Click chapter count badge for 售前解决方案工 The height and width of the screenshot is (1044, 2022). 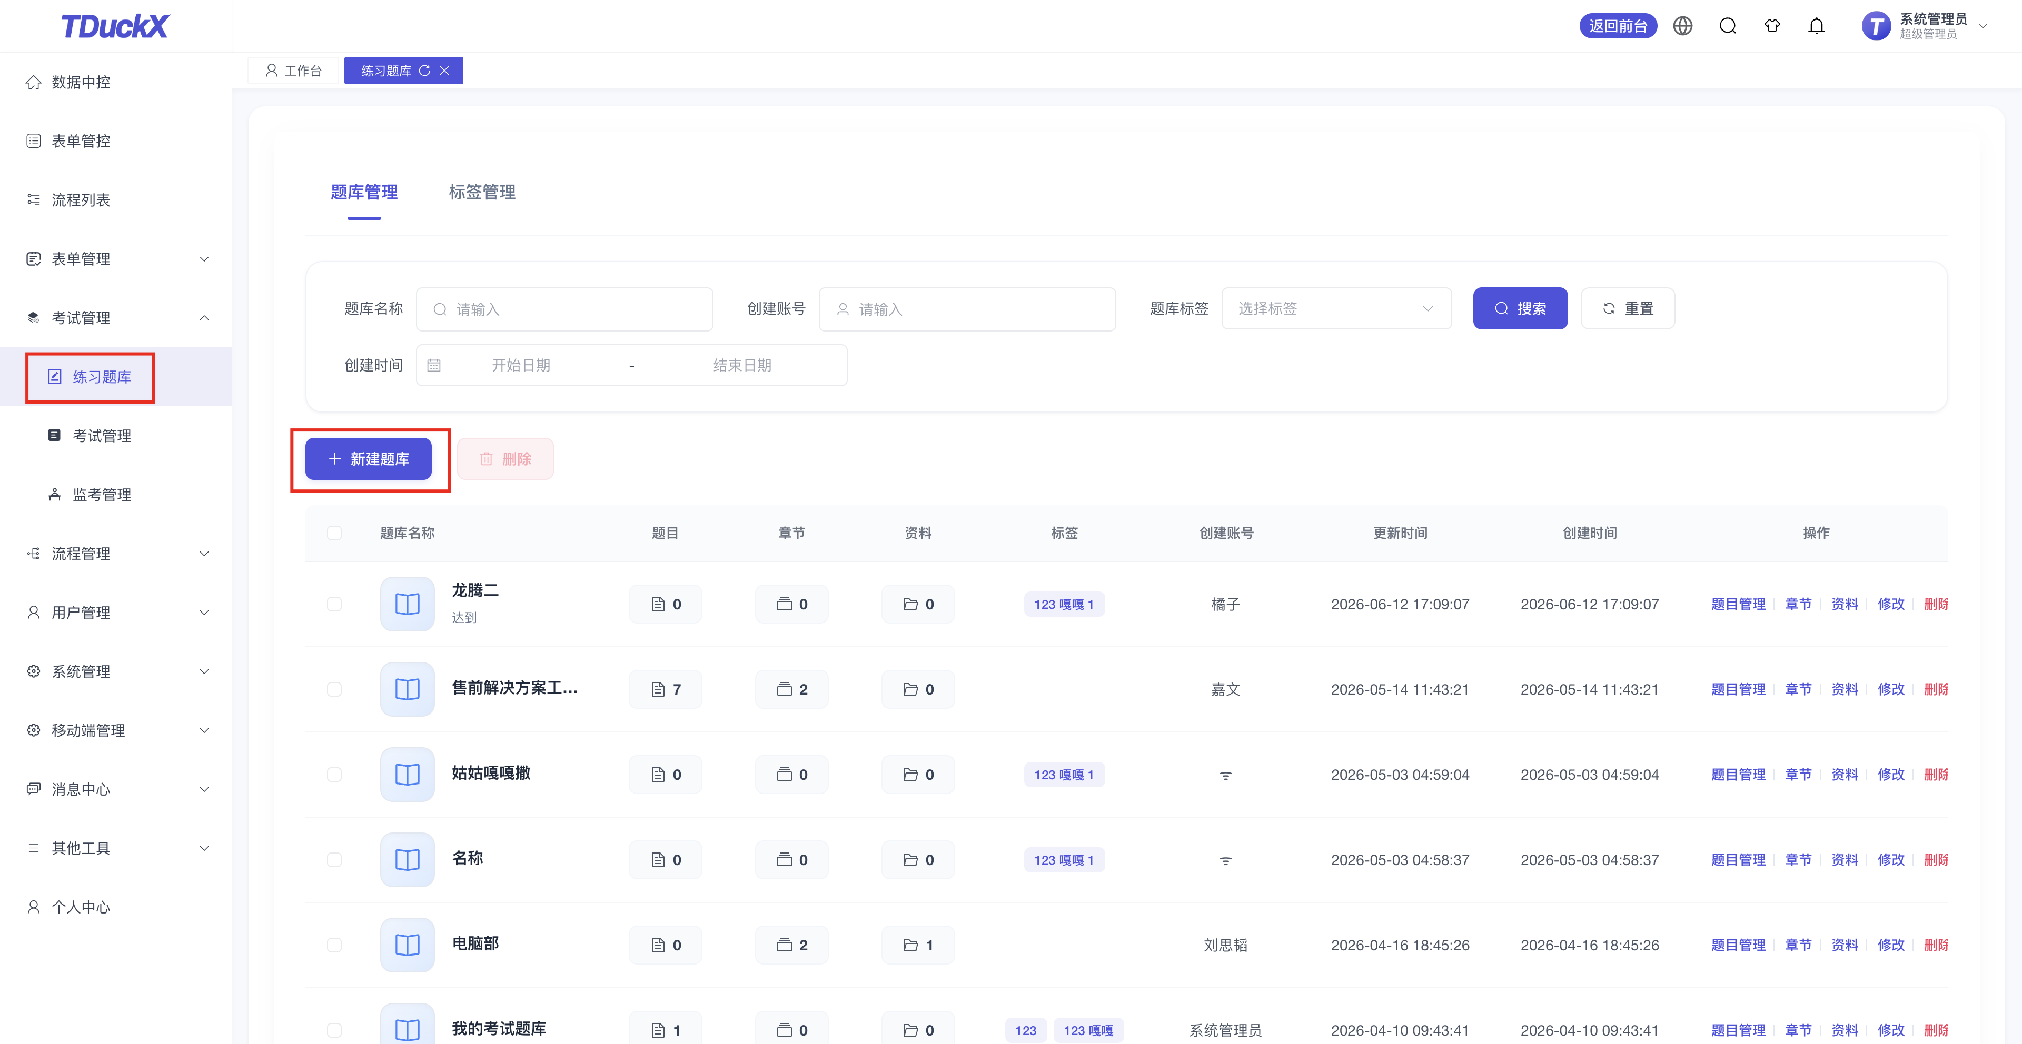792,689
